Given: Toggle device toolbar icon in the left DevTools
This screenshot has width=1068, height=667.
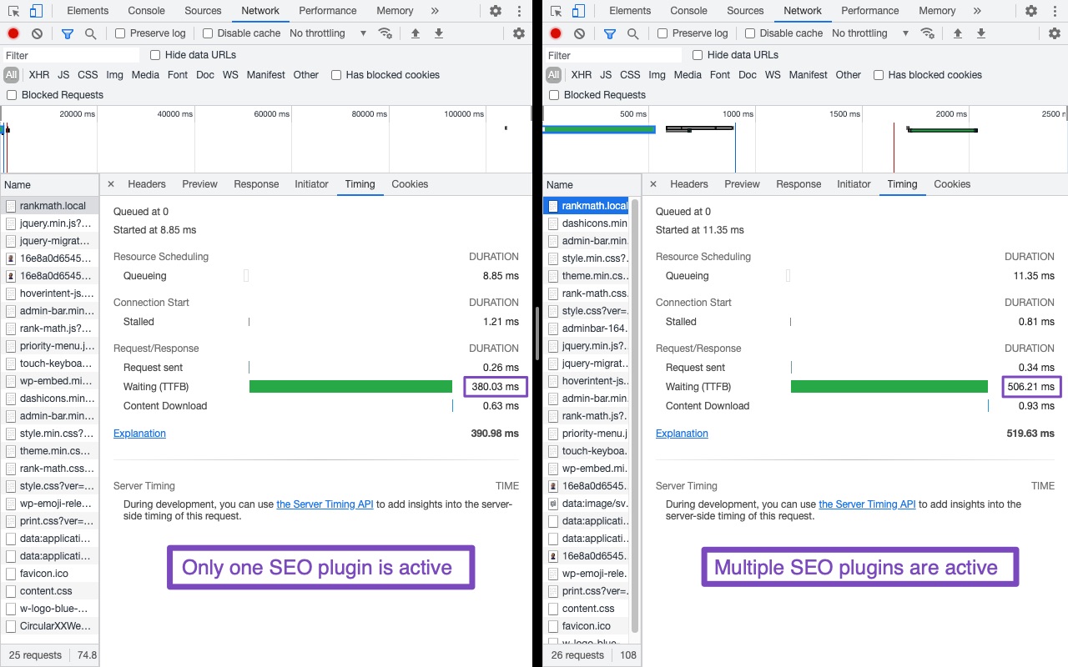Looking at the screenshot, I should point(36,11).
